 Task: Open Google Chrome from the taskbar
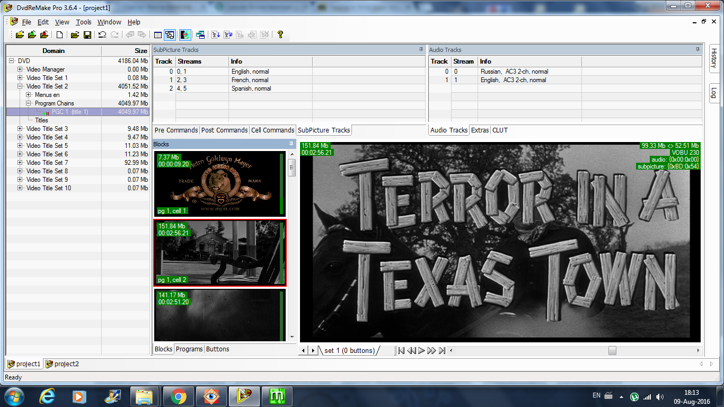pyautogui.click(x=178, y=396)
